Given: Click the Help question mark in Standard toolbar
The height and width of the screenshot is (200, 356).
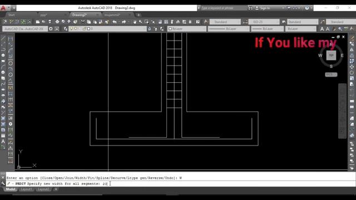Looking at the screenshot, I should tap(198, 22).
